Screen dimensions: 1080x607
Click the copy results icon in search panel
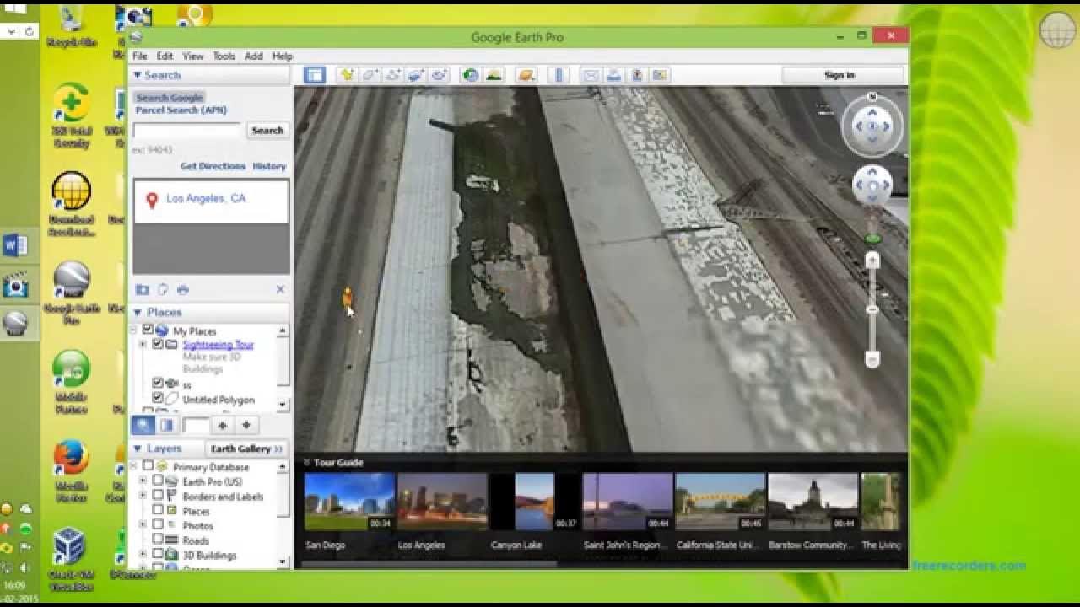pyautogui.click(x=163, y=289)
